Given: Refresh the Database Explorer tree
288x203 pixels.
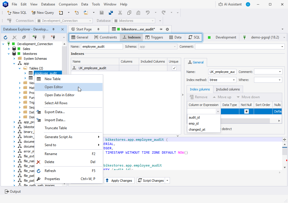Looking at the screenshot, I should pyautogui.click(x=5, y=38).
